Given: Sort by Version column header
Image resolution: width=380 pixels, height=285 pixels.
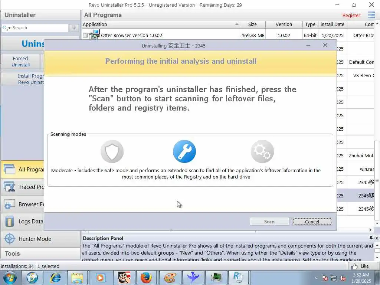Looking at the screenshot, I should click(x=284, y=24).
